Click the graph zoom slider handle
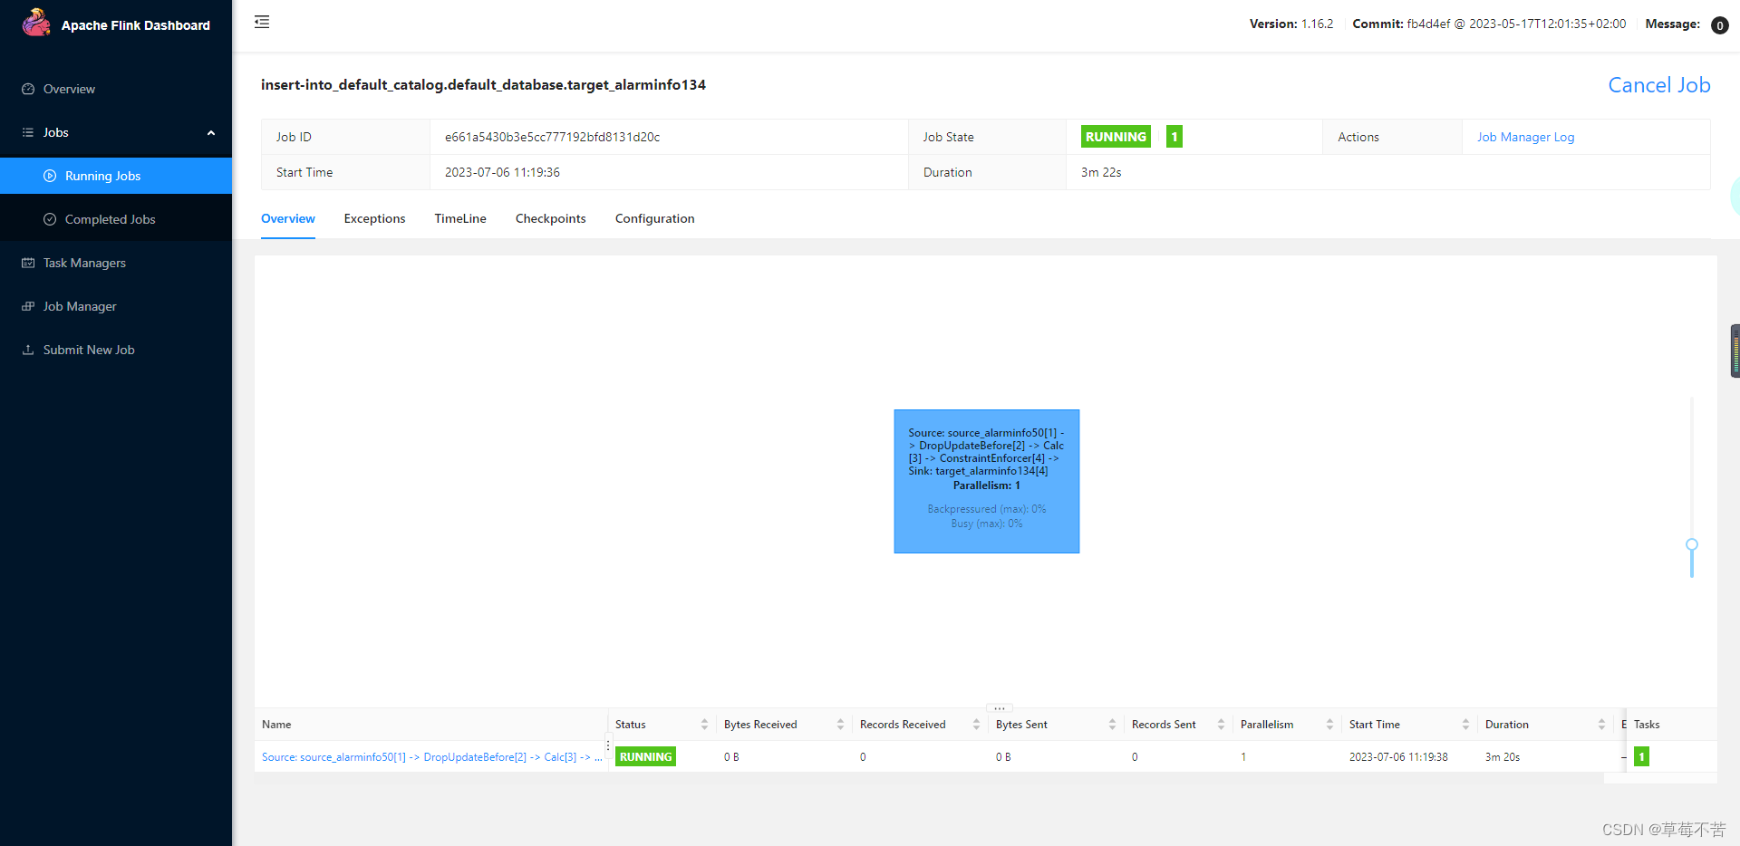 click(x=1691, y=544)
